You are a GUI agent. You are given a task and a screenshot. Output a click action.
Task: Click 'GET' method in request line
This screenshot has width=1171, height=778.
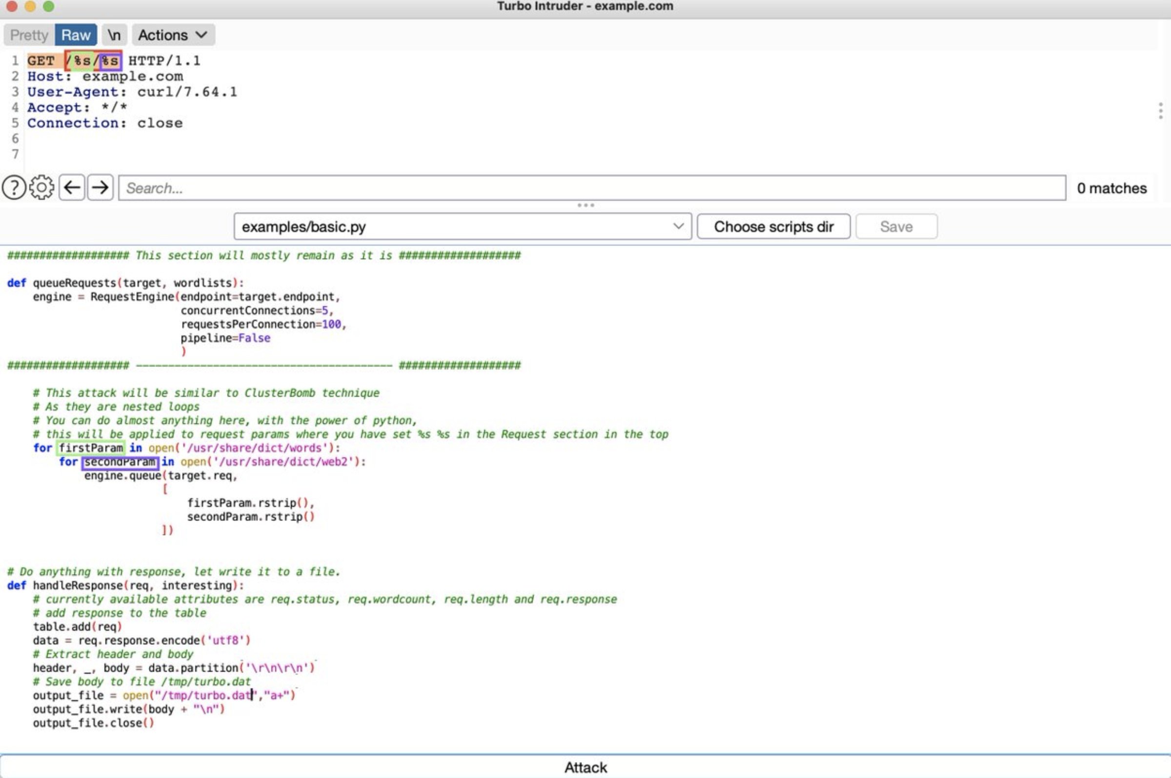[x=40, y=61]
